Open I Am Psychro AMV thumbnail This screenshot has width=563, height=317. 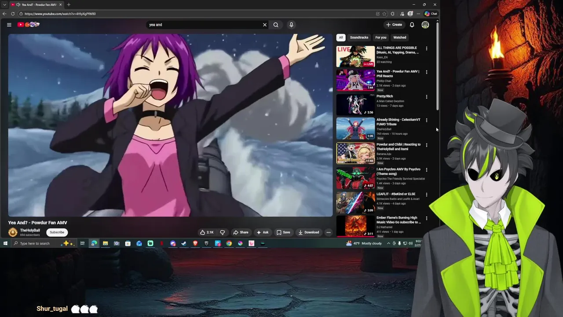(x=355, y=177)
